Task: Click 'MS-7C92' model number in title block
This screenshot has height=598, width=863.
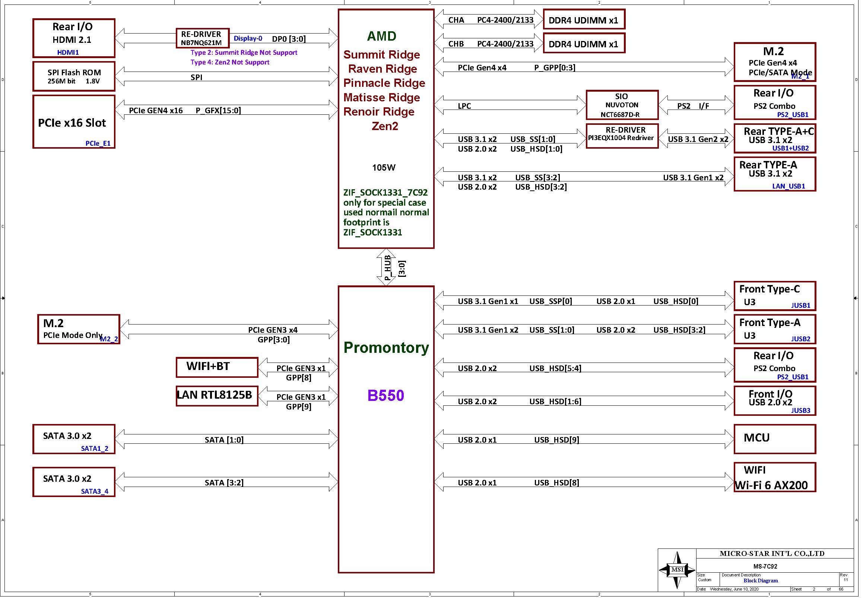Action: [x=765, y=567]
